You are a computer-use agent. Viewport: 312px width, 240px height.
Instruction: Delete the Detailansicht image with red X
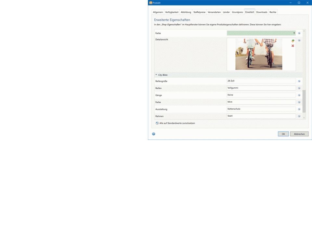tap(293, 46)
